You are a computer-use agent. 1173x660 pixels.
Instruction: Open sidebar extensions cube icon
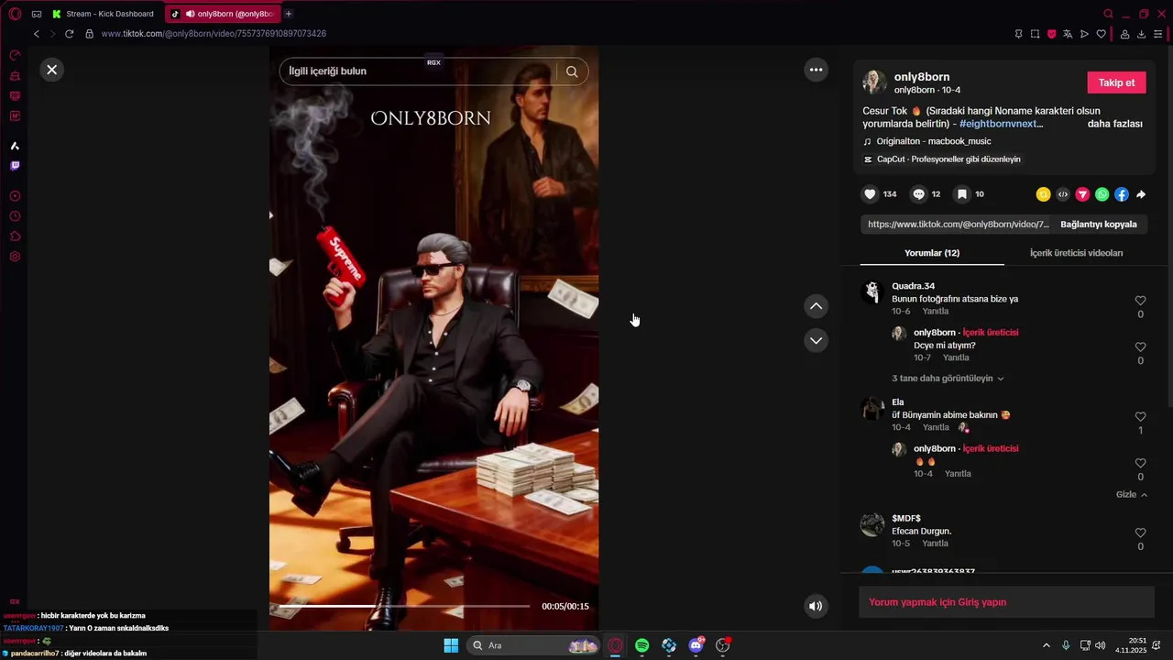pos(15,236)
